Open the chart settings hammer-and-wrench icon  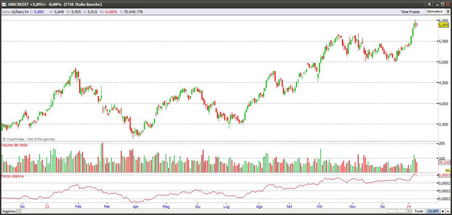(x=429, y=4)
